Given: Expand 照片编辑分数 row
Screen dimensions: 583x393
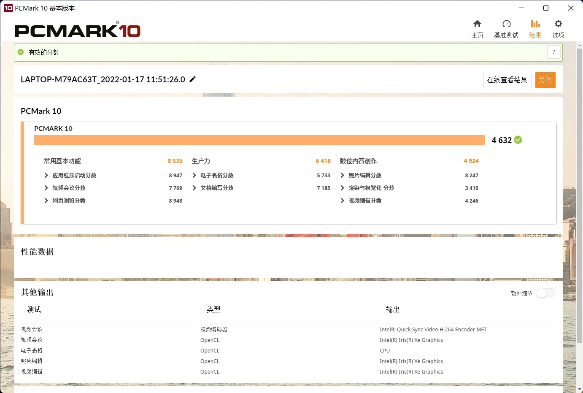Looking at the screenshot, I should point(343,175).
